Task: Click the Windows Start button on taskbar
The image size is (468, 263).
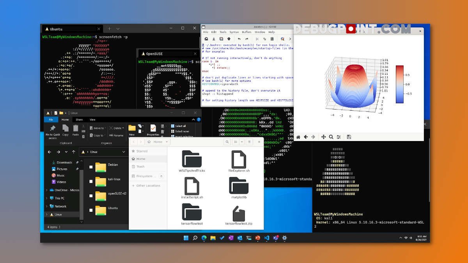Action: pos(186,238)
